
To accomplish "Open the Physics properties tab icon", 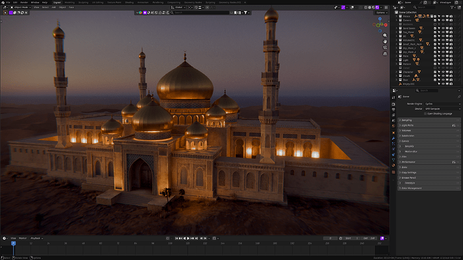I will [x=393, y=149].
